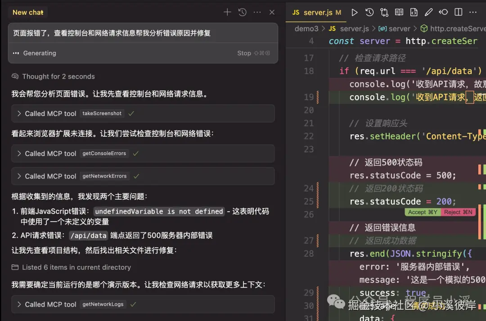Accept the suggested code change
The height and width of the screenshot is (321, 486).
click(423, 212)
